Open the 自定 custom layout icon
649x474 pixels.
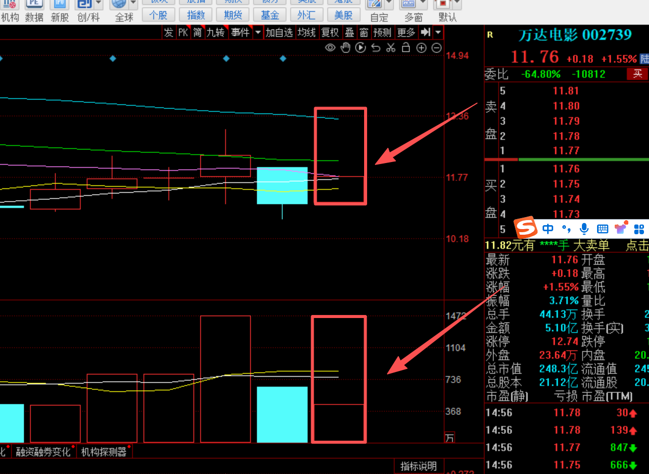point(374,4)
